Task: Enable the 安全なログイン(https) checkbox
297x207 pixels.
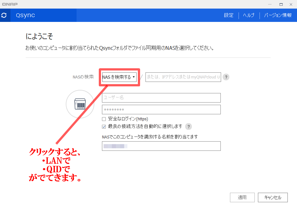Action: click(104, 119)
